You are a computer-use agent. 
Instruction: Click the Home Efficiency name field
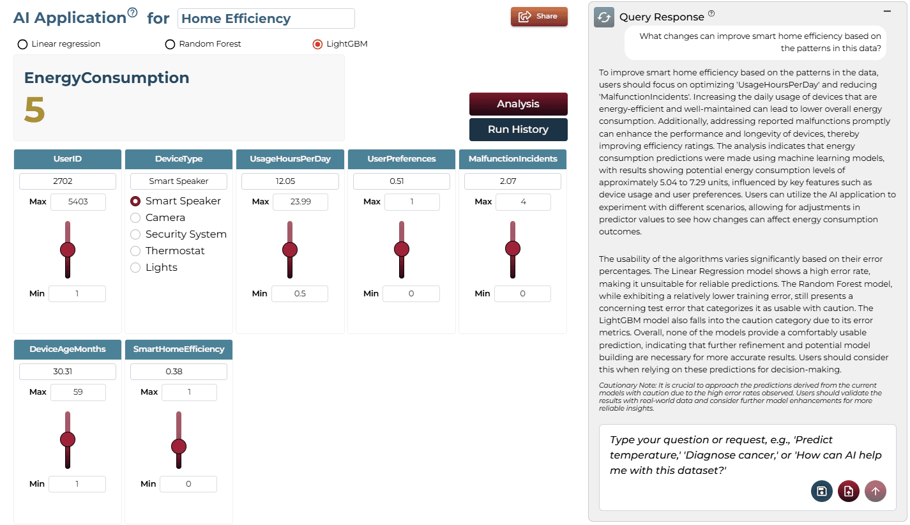click(x=266, y=19)
